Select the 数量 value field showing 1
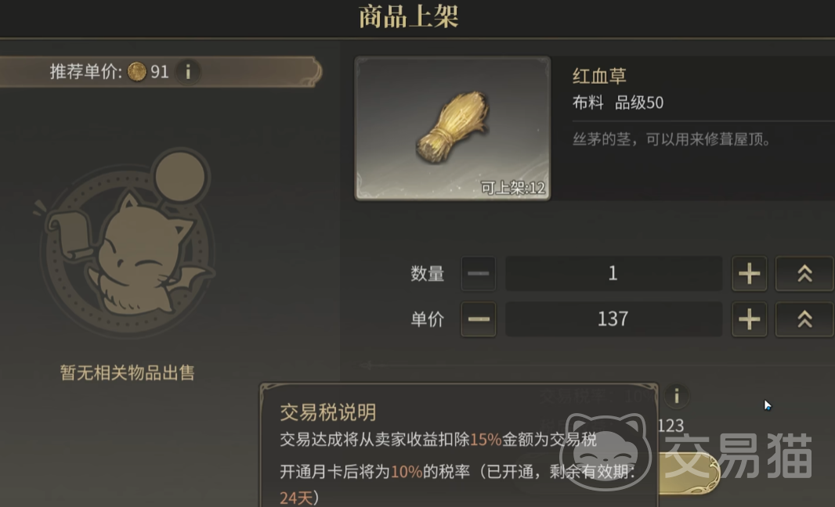Image resolution: width=835 pixels, height=507 pixels. [x=613, y=273]
